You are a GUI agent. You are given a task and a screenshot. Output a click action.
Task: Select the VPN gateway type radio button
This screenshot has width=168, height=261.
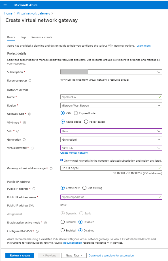click(63, 113)
